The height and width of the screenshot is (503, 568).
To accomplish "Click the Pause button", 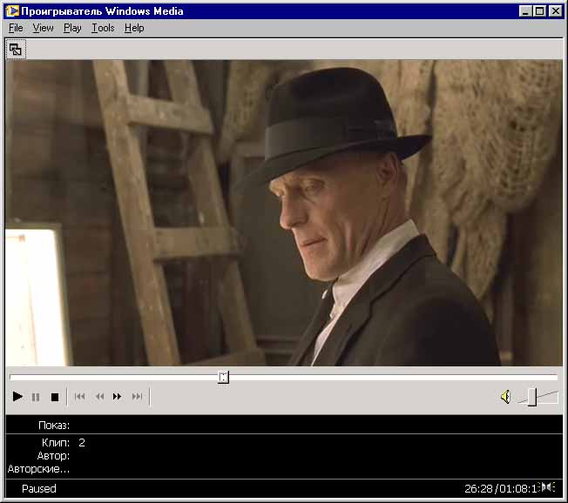I will coord(36,397).
